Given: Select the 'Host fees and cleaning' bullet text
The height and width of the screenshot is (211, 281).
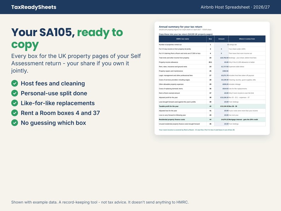Looking at the screenshot, I should 53,83.
